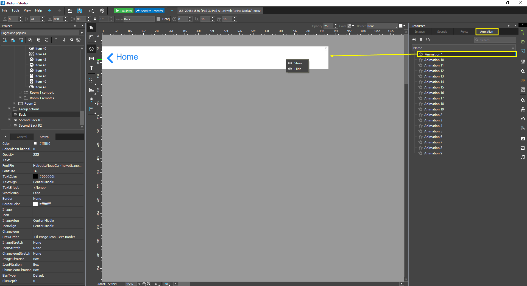Viewport: 527px width, 286px height.
Task: Pick the Image item tool
Action: point(91,59)
